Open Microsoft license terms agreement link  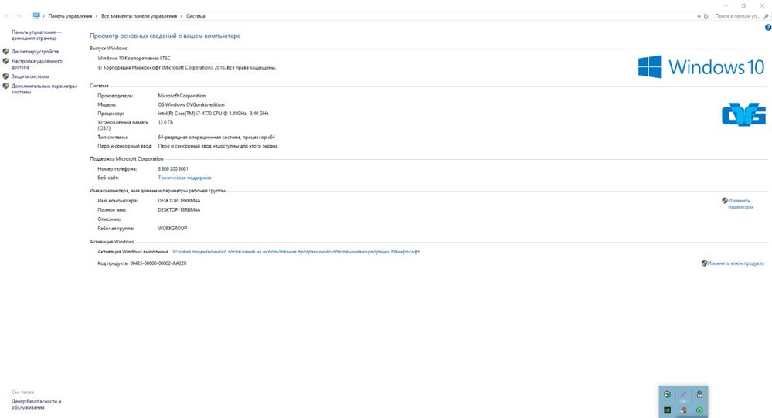(296, 252)
